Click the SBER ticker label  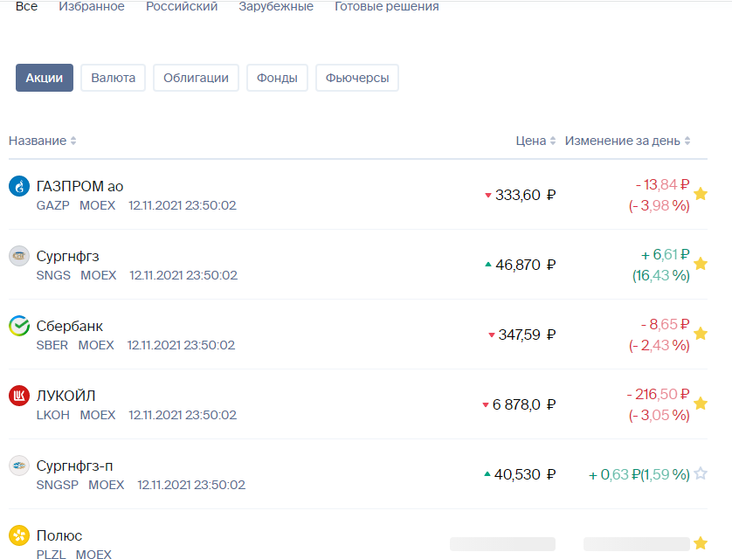(x=52, y=345)
